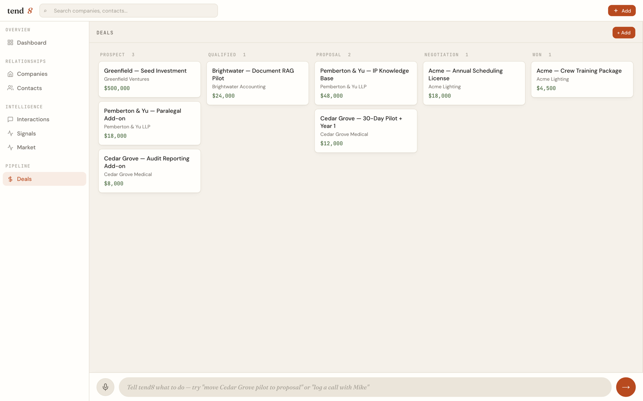Click the Deals dollar sign icon
The width and height of the screenshot is (643, 401).
(10, 179)
